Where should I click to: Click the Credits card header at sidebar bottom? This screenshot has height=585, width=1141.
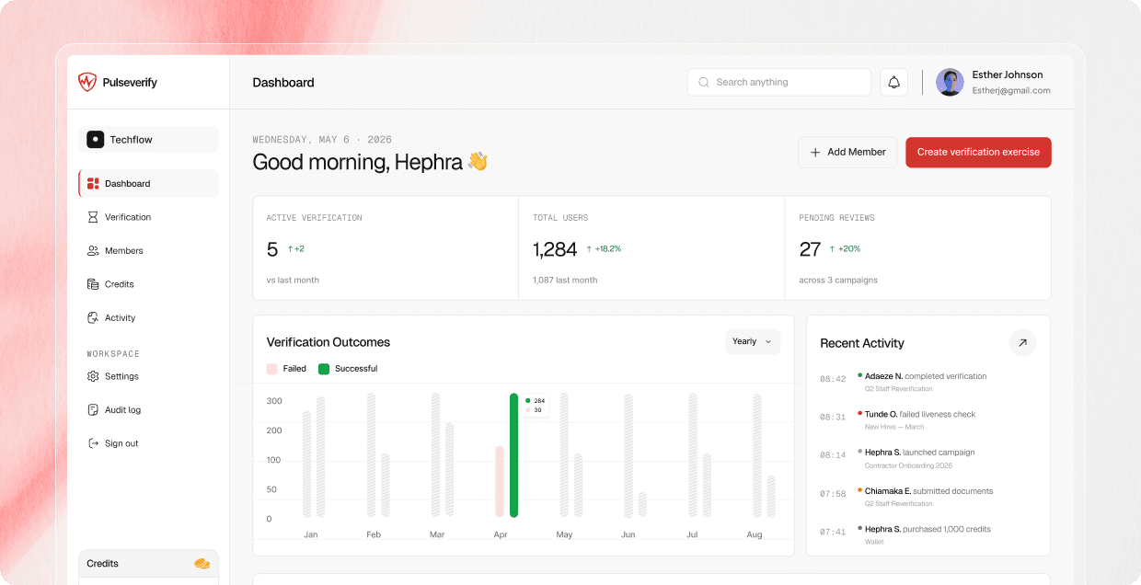pyautogui.click(x=149, y=564)
